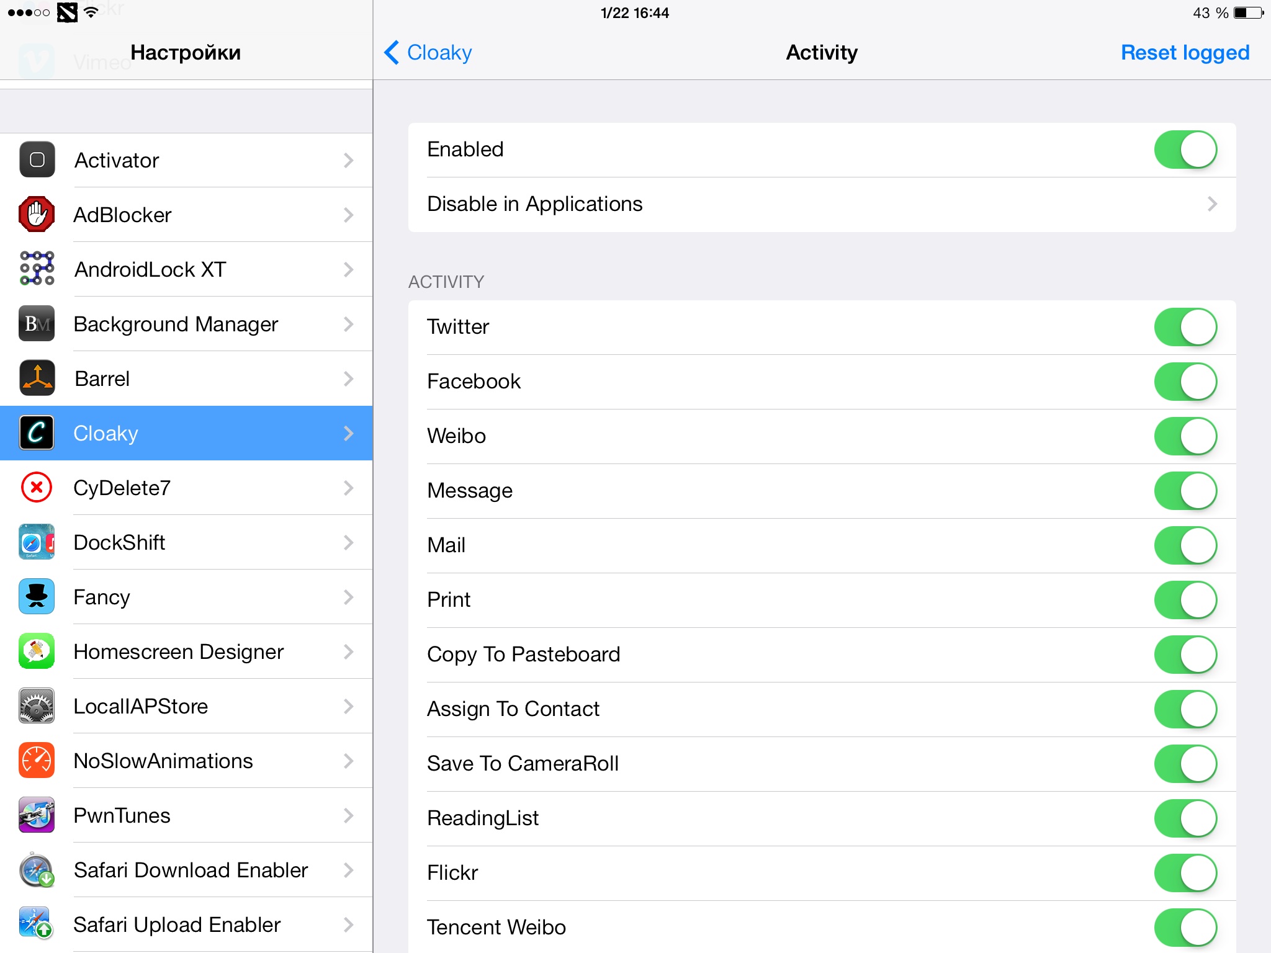Tap the battery indicator icon

coord(1249,12)
